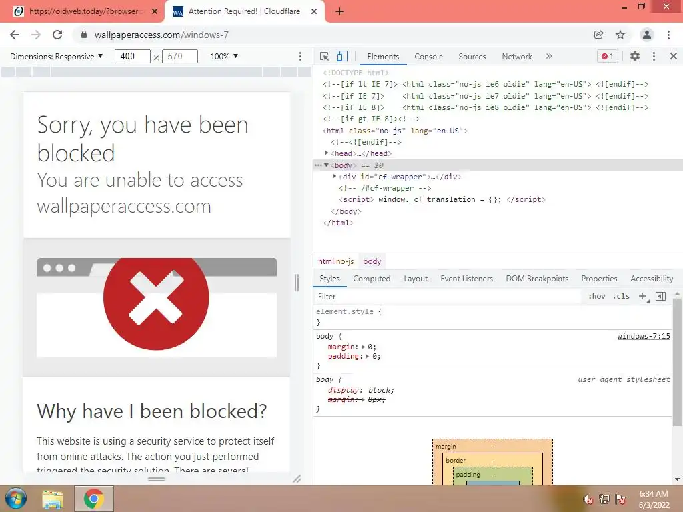Toggle the computed styles sidebar icon
683x512 pixels.
pos(660,297)
